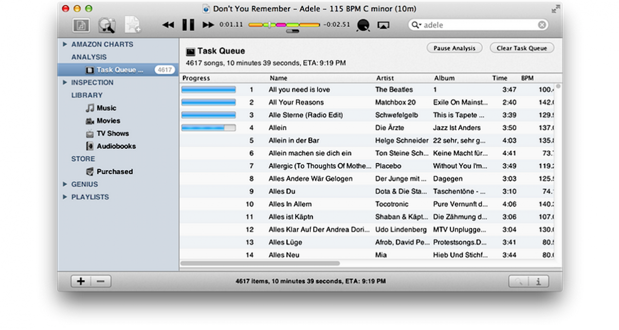The height and width of the screenshot is (330, 619).
Task: Click the Task Queue header icon
Action: (190, 51)
